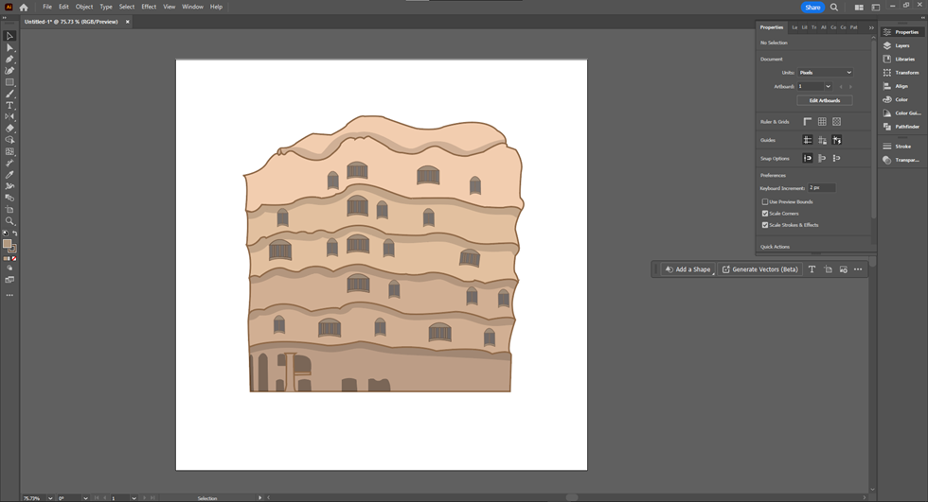Open the rotate view angle dropdown
Image resolution: width=928 pixels, height=502 pixels.
(86, 498)
